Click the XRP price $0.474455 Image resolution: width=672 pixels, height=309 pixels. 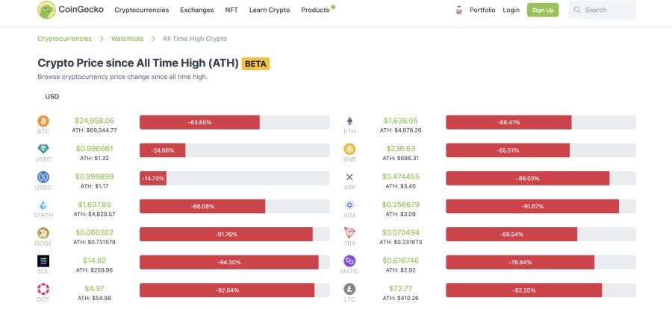tap(401, 176)
